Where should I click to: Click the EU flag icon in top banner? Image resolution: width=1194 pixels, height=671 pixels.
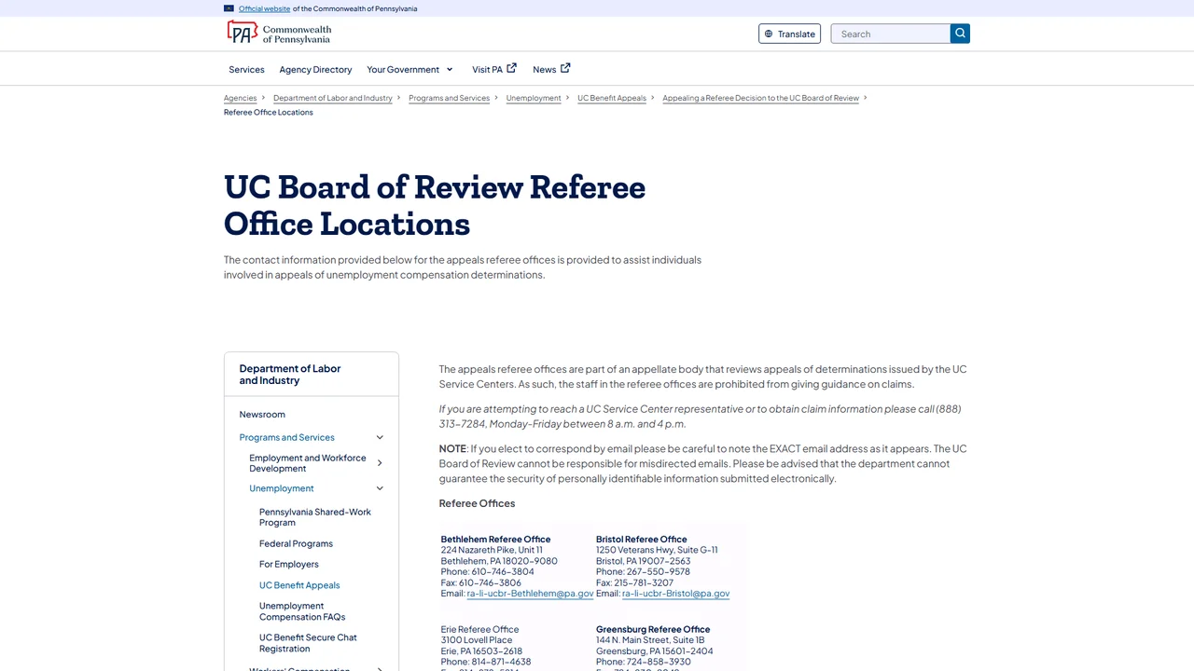(229, 8)
